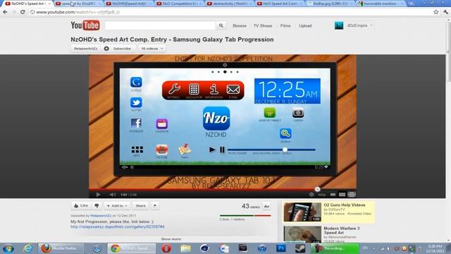Launch Internet Explorer from the taskbar
The image size is (451, 254).
28,248
